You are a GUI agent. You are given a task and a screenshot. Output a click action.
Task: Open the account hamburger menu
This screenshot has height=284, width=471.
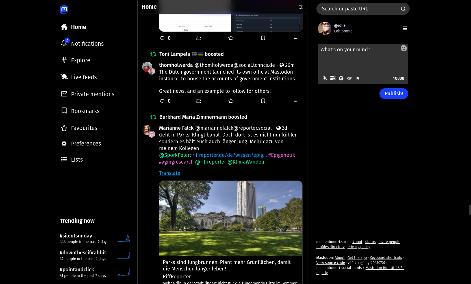coord(405,28)
